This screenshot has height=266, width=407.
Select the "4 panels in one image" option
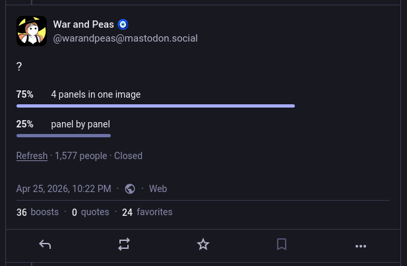tap(96, 94)
